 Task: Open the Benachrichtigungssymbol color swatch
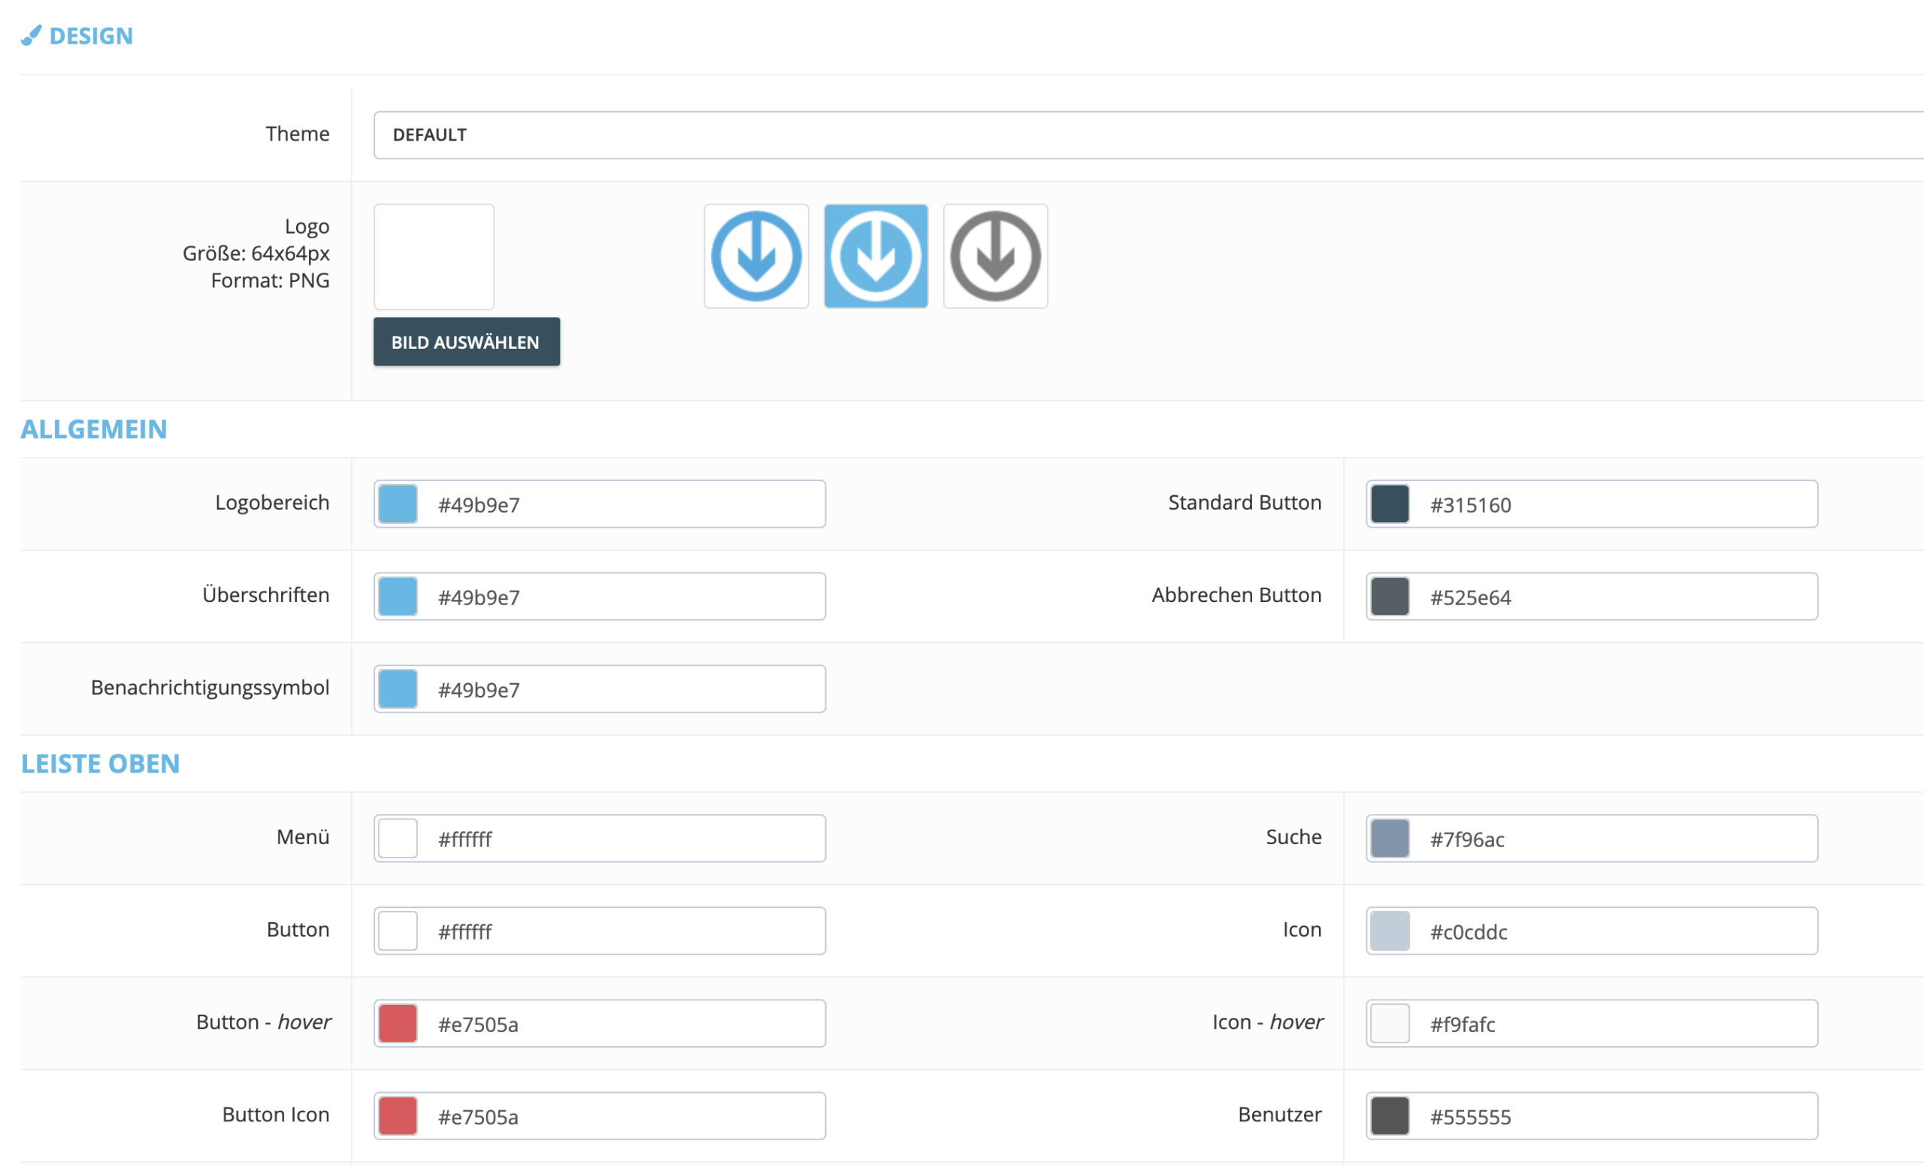coord(398,688)
